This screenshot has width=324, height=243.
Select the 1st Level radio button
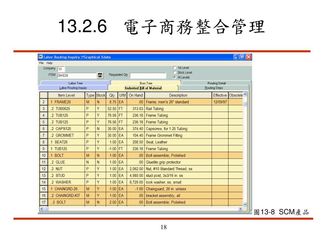(x=175, y=68)
